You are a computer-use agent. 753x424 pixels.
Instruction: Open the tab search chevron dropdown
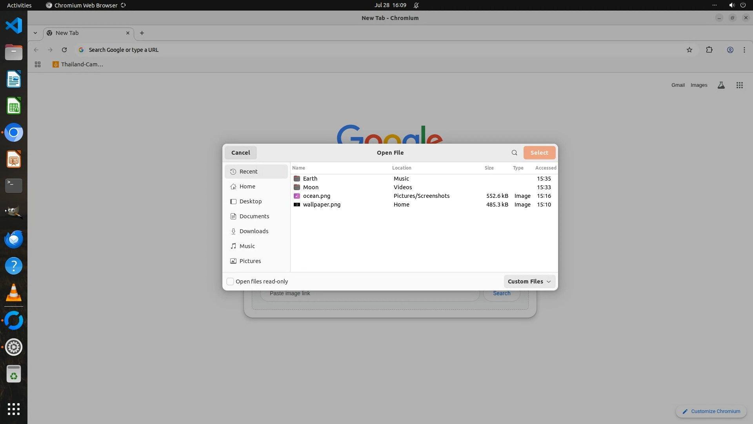tap(35, 33)
